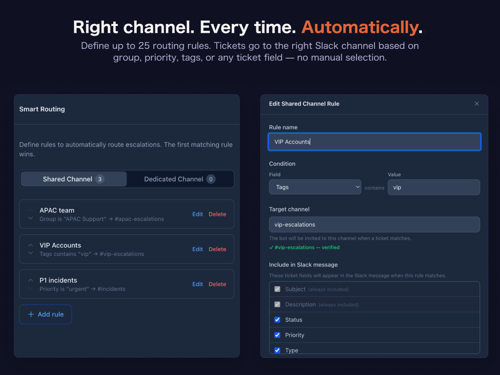Viewport: 500px width, 375px height.
Task: Click the Include in Slack message heading
Action: click(x=303, y=265)
